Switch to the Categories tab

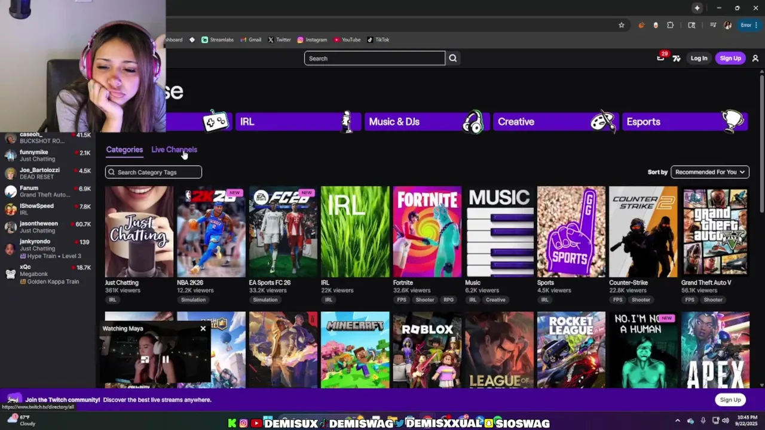pyautogui.click(x=124, y=149)
